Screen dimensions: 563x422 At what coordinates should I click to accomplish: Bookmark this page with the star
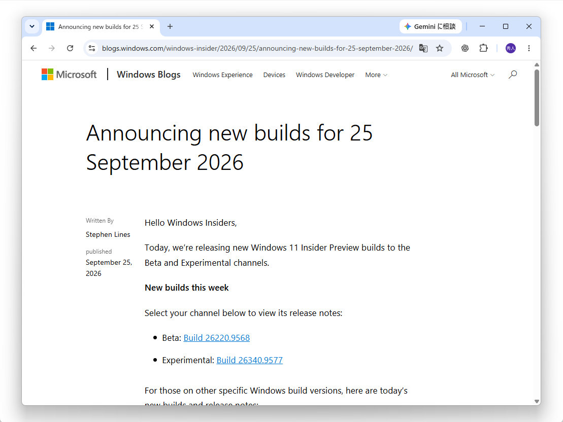pos(440,48)
